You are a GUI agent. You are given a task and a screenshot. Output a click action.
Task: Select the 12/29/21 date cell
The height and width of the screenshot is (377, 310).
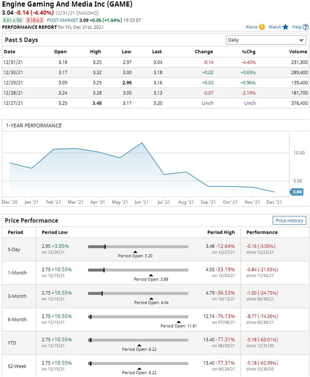pos(13,83)
